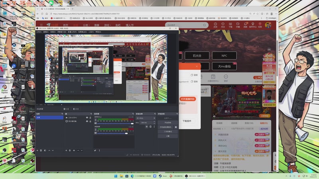Remove scene transition with trash icon
319x179 pixels.
pos(151,126)
